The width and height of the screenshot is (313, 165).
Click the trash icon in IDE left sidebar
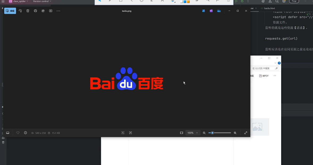tap(3, 142)
